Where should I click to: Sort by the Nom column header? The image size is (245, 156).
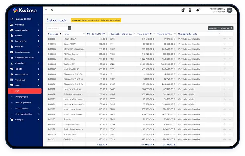[x=74, y=34]
